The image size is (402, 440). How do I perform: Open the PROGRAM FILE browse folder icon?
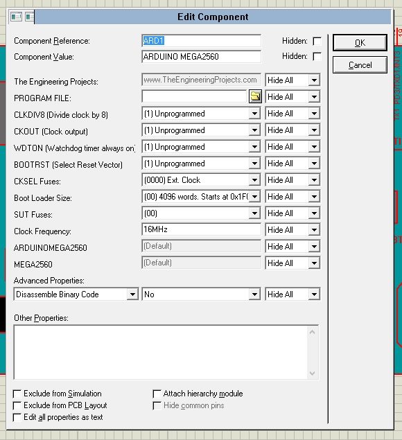[x=255, y=97]
